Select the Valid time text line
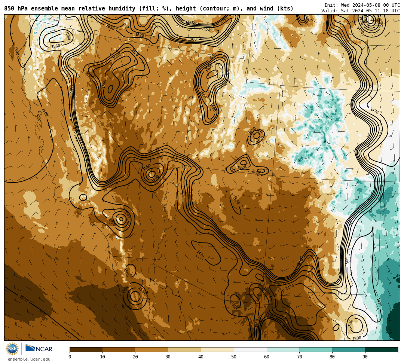Viewport: 404px width, 364px height. click(361, 11)
